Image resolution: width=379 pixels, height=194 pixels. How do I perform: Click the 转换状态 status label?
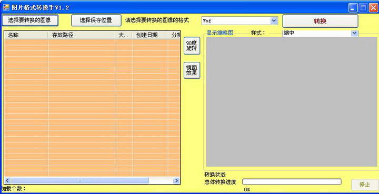coord(215,175)
